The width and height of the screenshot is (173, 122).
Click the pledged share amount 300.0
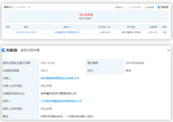tap(44, 71)
